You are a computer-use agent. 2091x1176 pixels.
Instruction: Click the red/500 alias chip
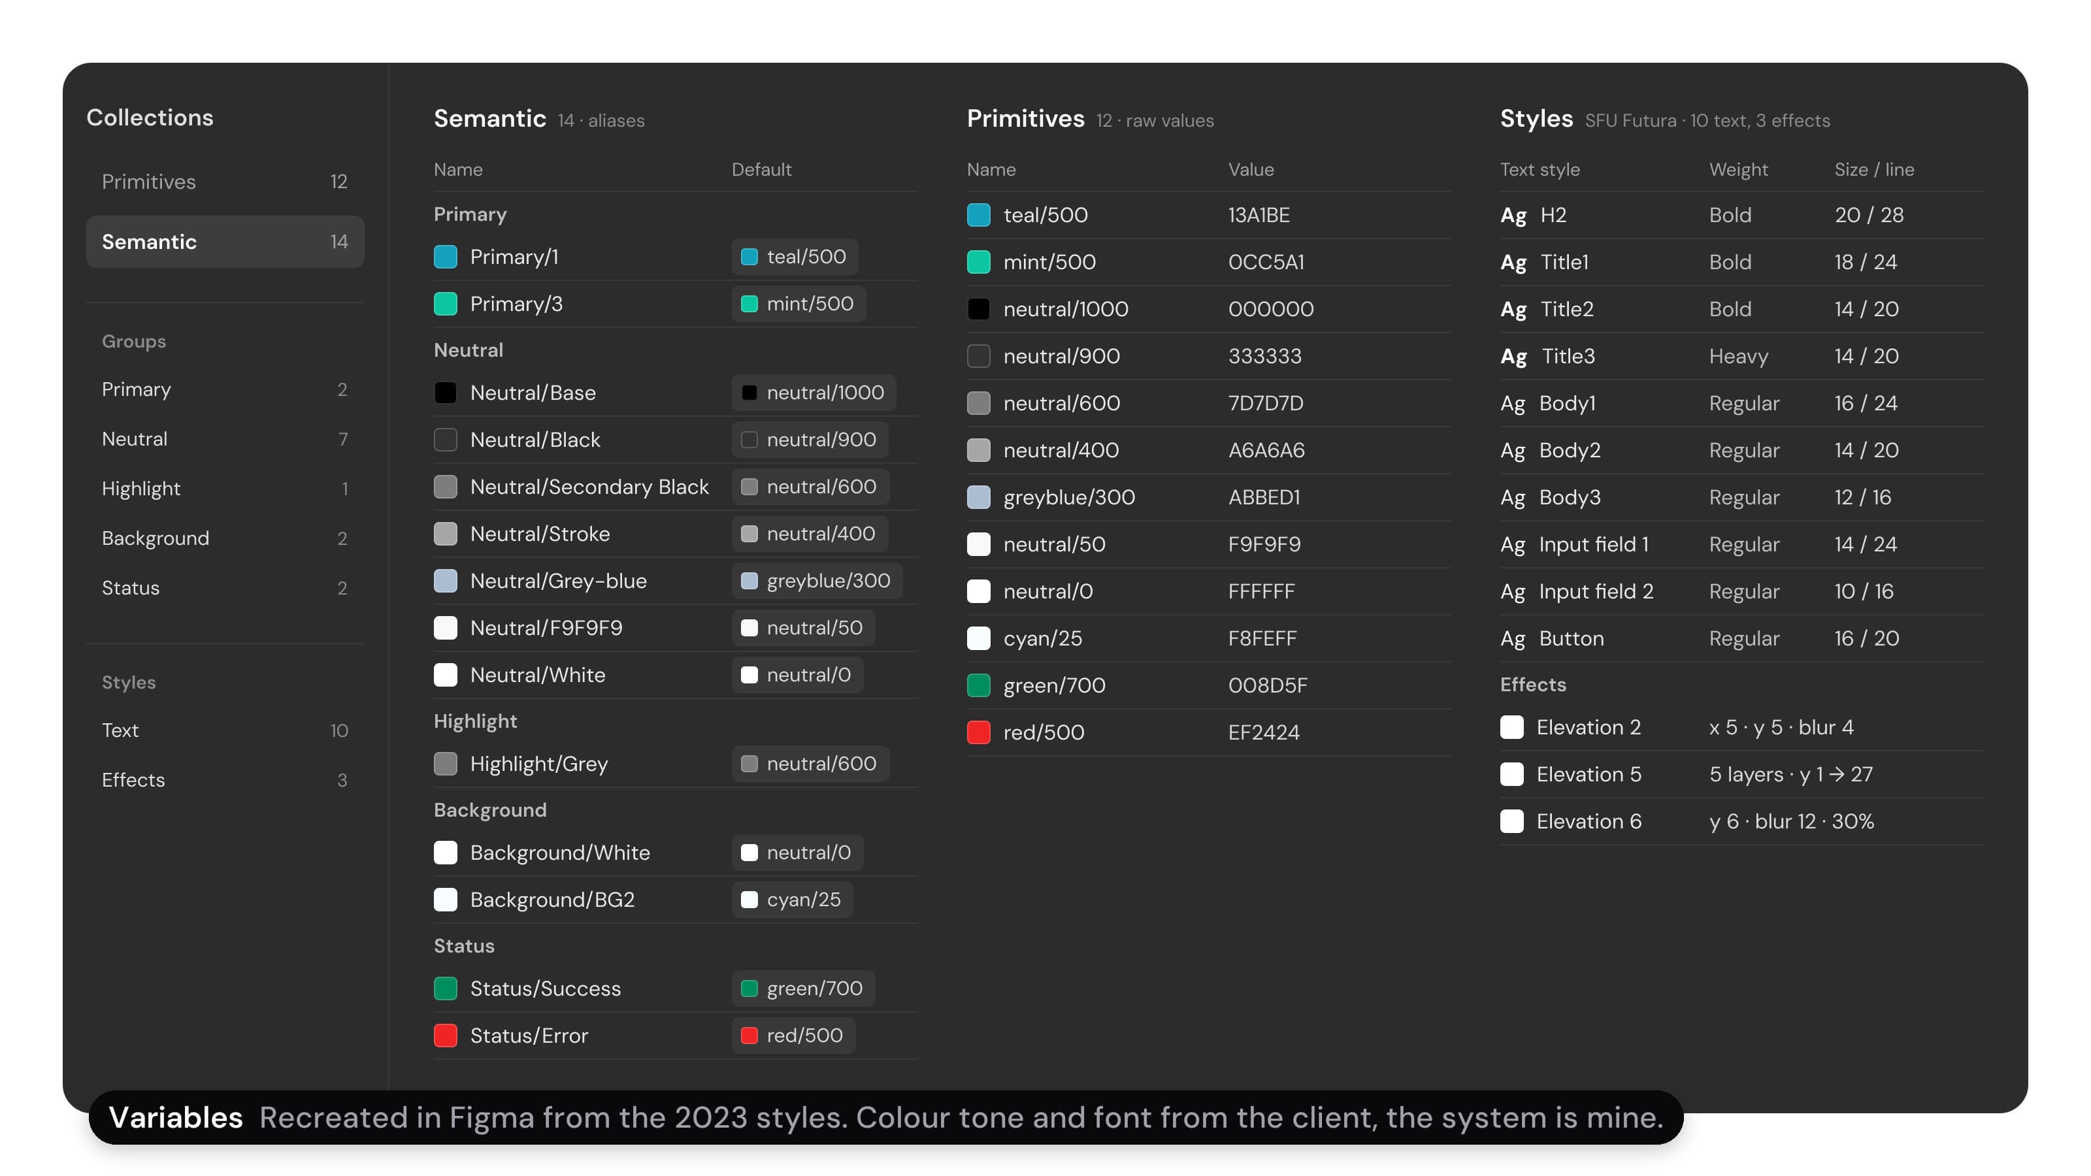793,1036
